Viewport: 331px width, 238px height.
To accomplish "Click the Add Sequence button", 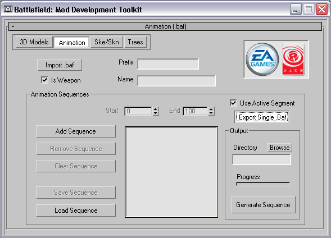I will (x=76, y=131).
